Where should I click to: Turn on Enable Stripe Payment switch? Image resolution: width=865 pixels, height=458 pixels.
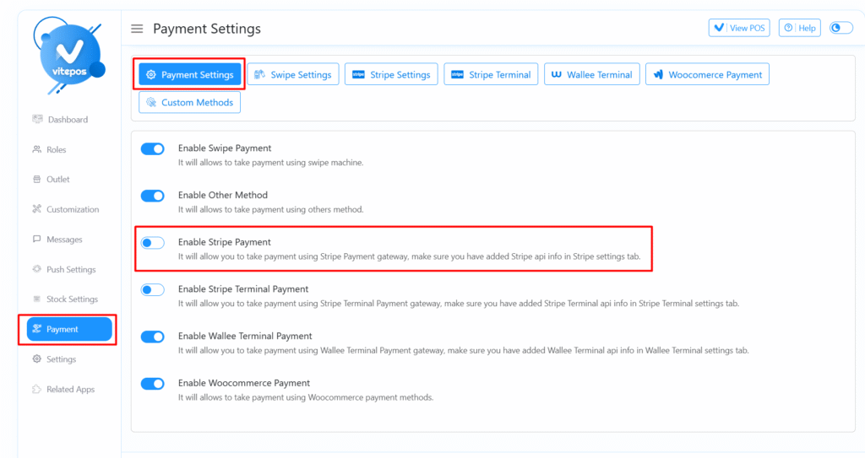click(x=153, y=243)
